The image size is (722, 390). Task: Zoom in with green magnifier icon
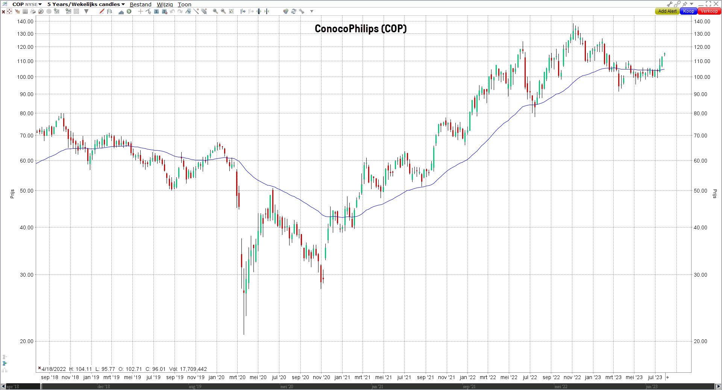[215, 11]
